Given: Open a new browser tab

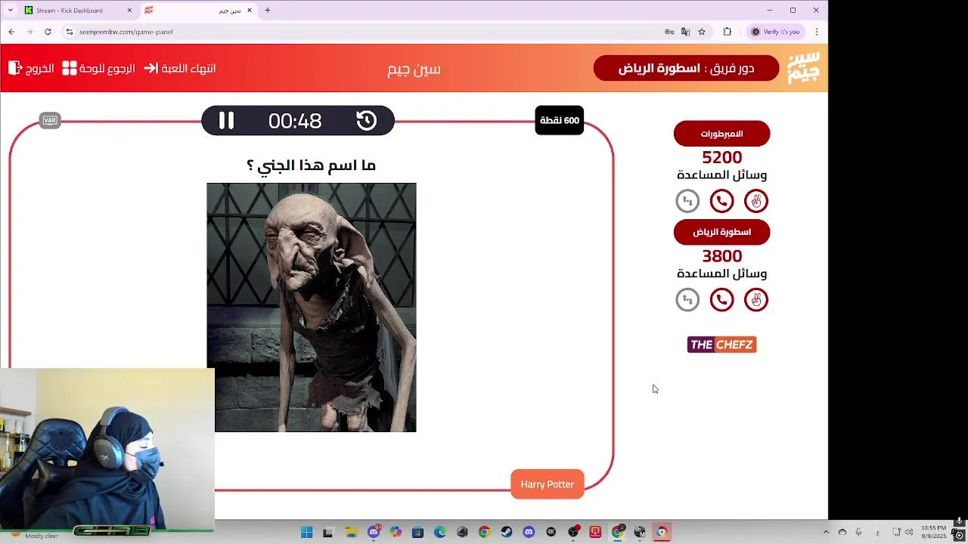Looking at the screenshot, I should 267,11.
